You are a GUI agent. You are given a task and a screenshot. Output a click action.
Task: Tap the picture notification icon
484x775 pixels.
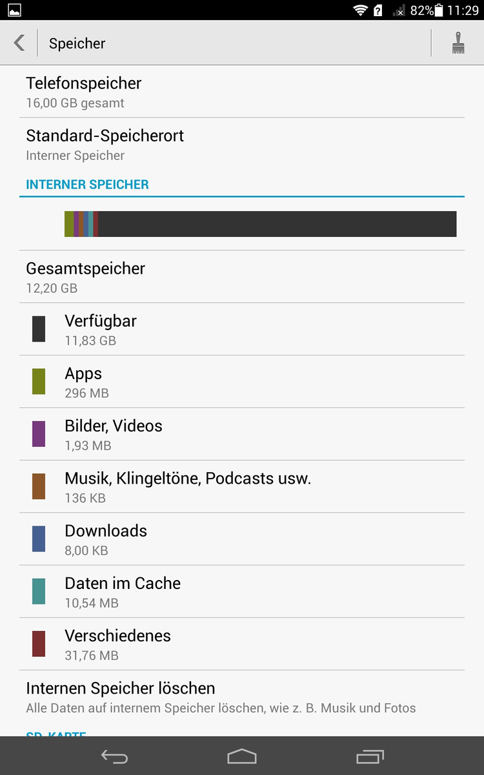click(14, 10)
